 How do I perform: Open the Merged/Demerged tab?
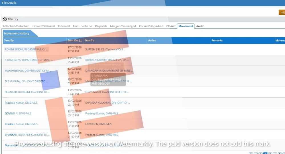click(x=123, y=26)
